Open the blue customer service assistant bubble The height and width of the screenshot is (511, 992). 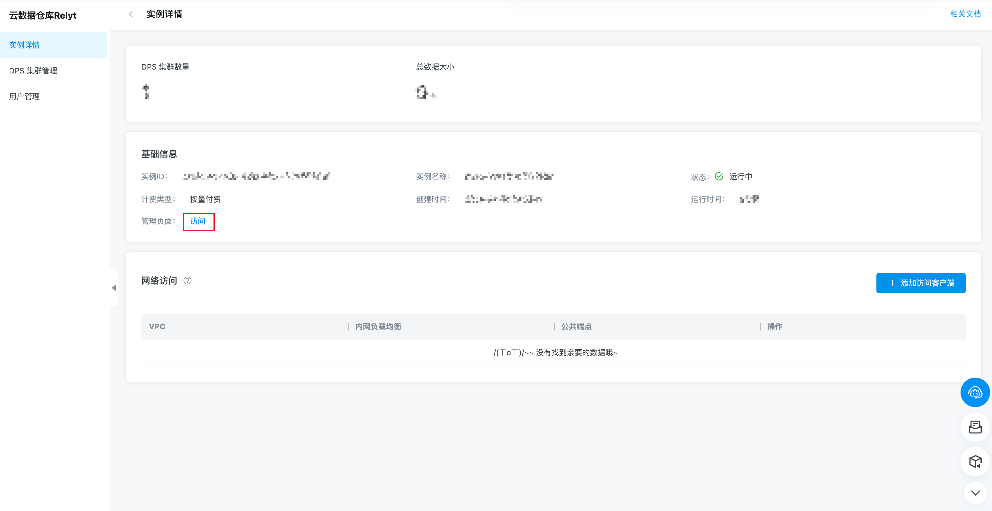click(975, 392)
